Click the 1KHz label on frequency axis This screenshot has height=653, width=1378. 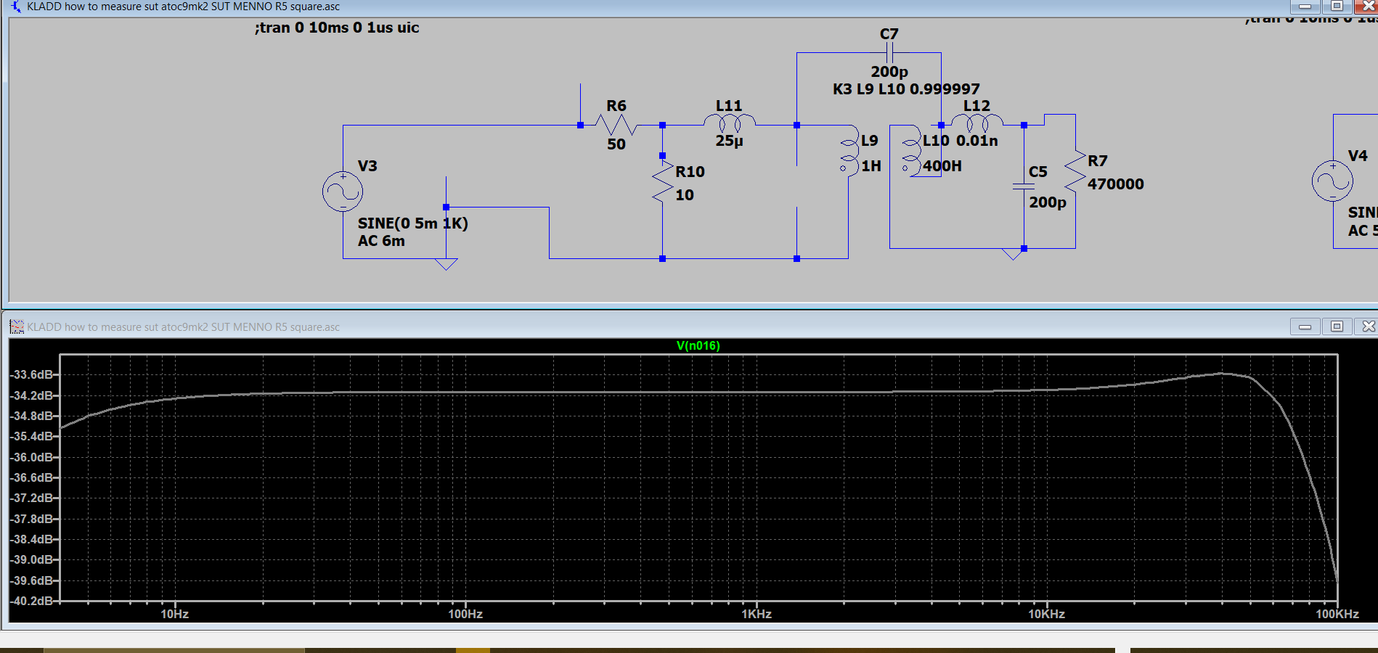point(756,614)
